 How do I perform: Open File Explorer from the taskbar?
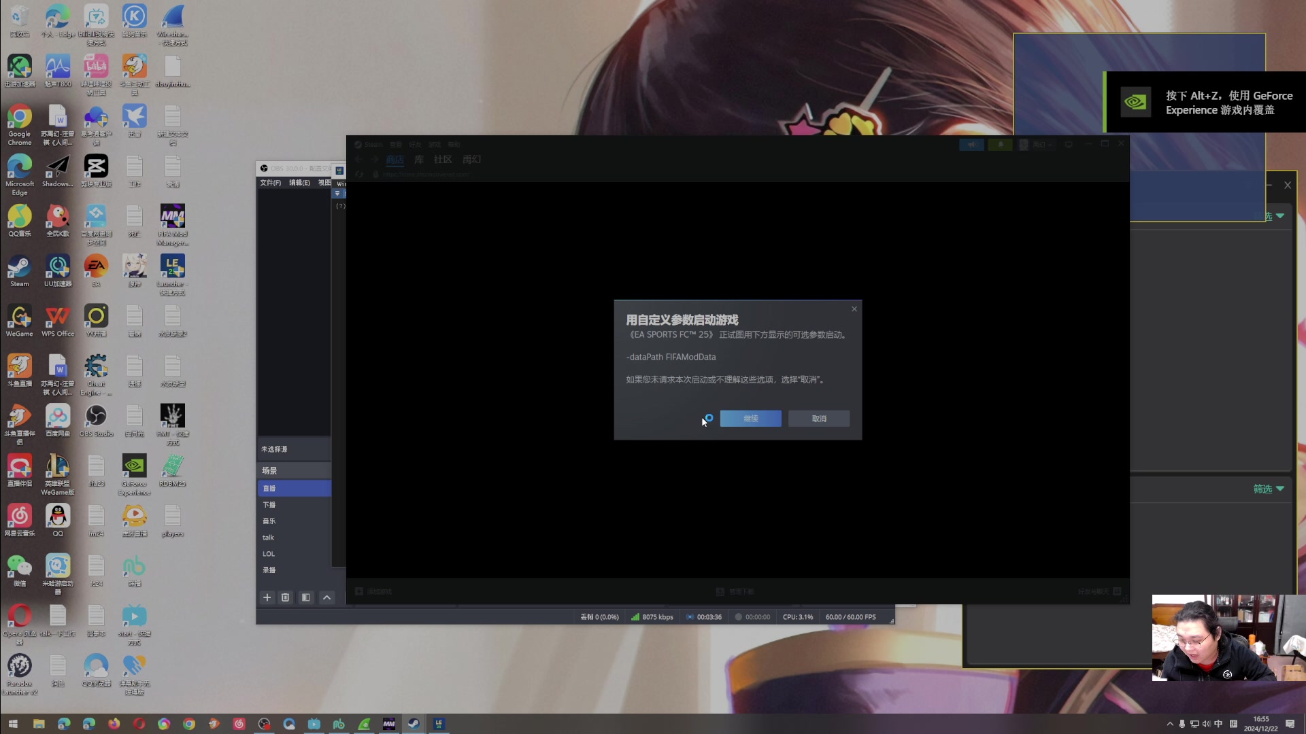pyautogui.click(x=39, y=724)
